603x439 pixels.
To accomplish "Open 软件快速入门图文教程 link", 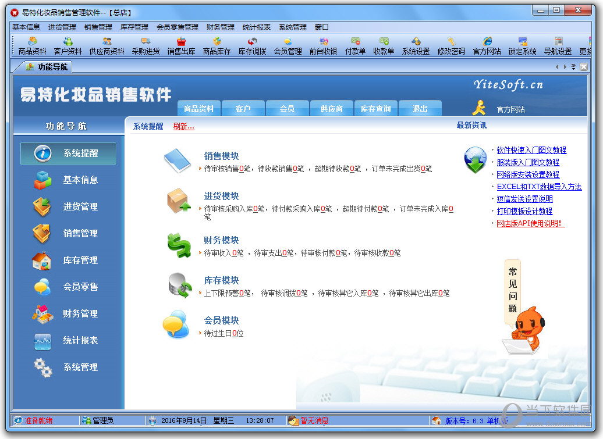I will [x=531, y=150].
